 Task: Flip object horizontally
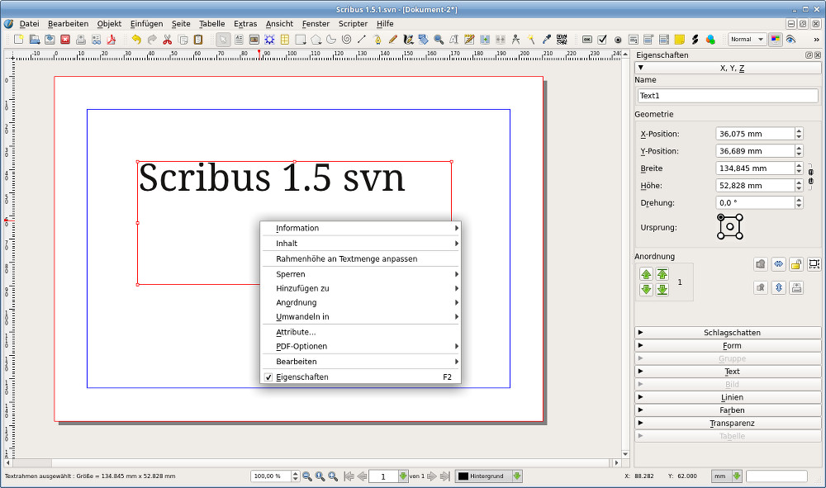point(778,264)
